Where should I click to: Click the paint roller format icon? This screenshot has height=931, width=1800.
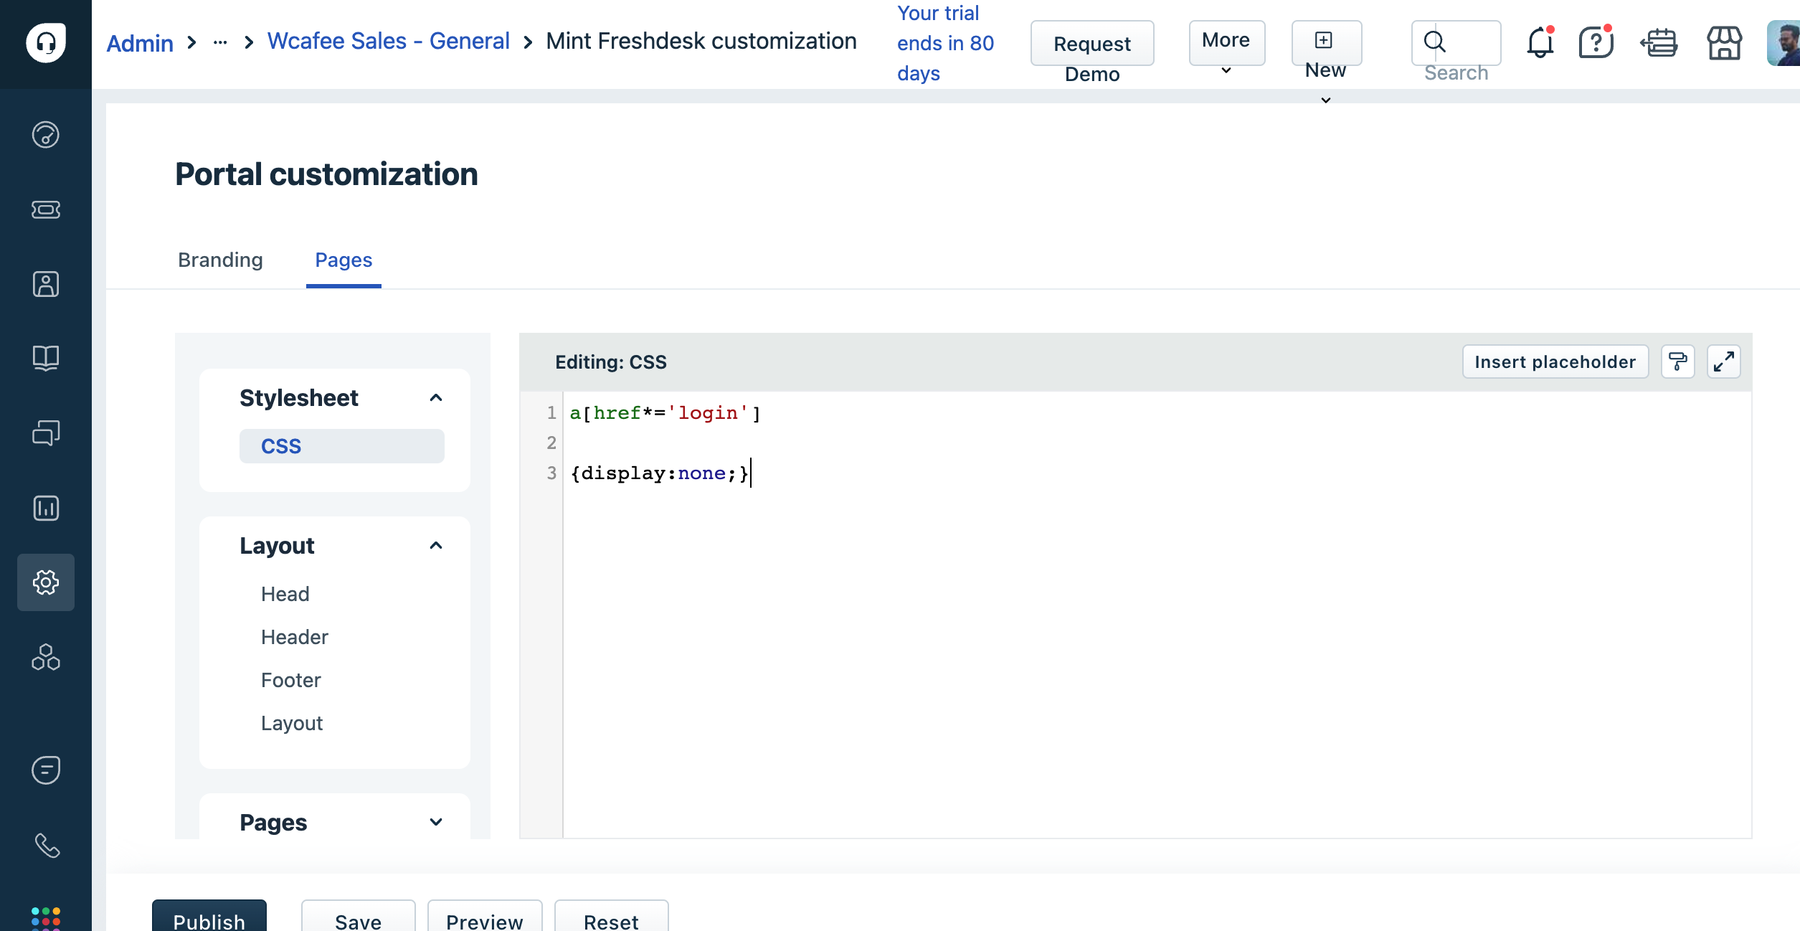click(1677, 361)
